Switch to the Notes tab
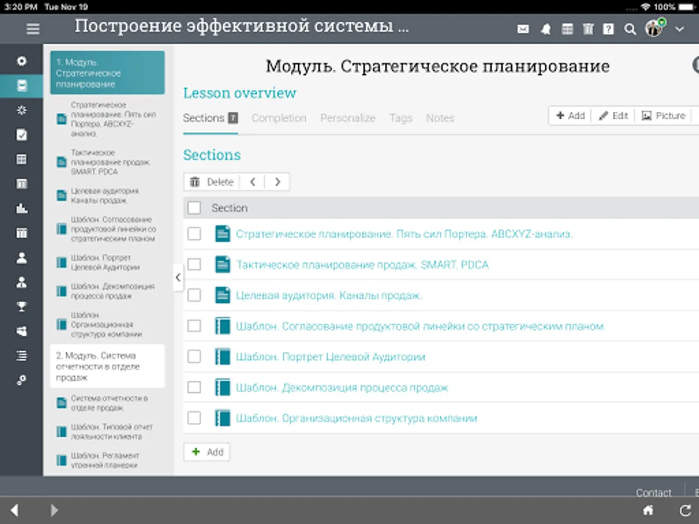Screen dimensions: 699x524 pyautogui.click(x=440, y=118)
